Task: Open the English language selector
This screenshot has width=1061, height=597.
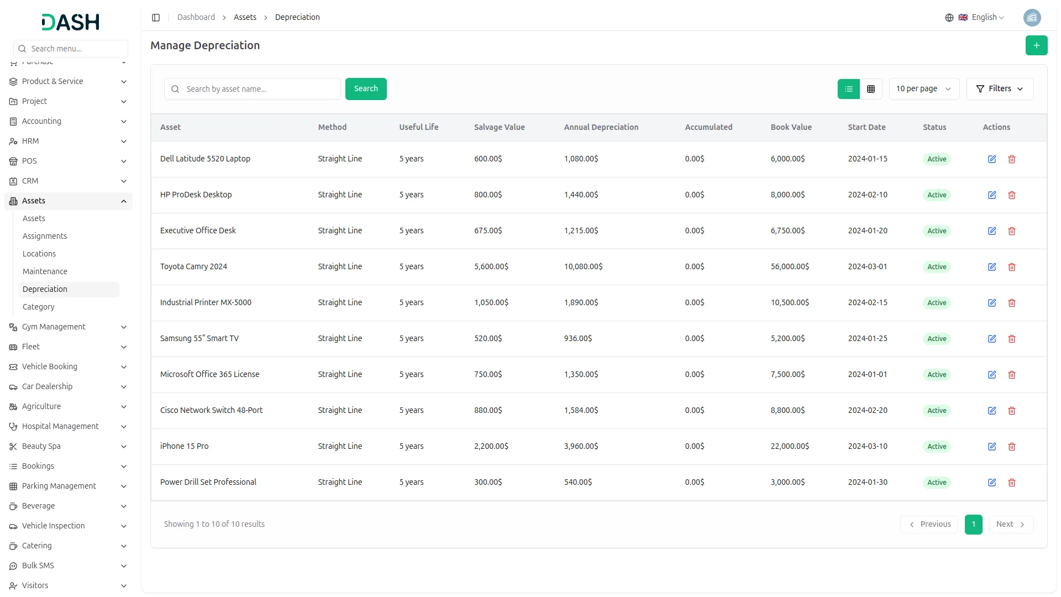Action: pos(984,17)
